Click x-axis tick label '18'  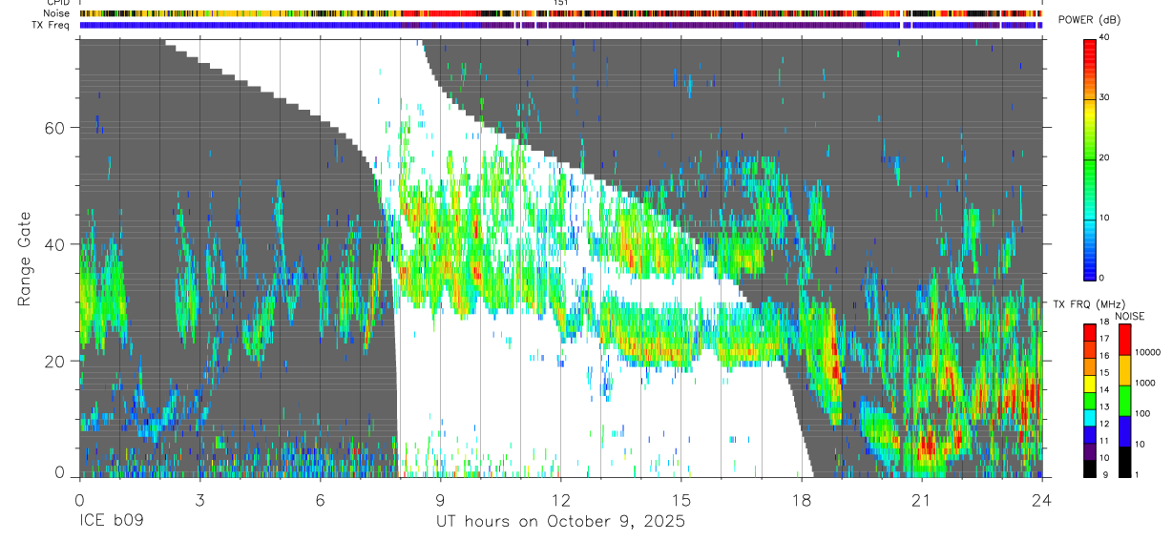801,499
